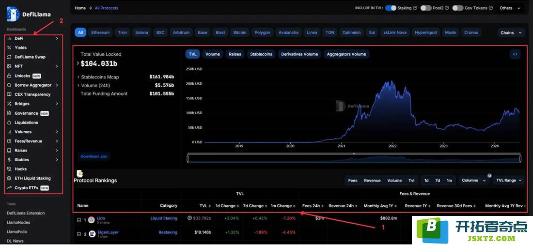The image size is (533, 245).
Task: Bookmark the EigenLayer protocol row
Action: [x=79, y=234]
